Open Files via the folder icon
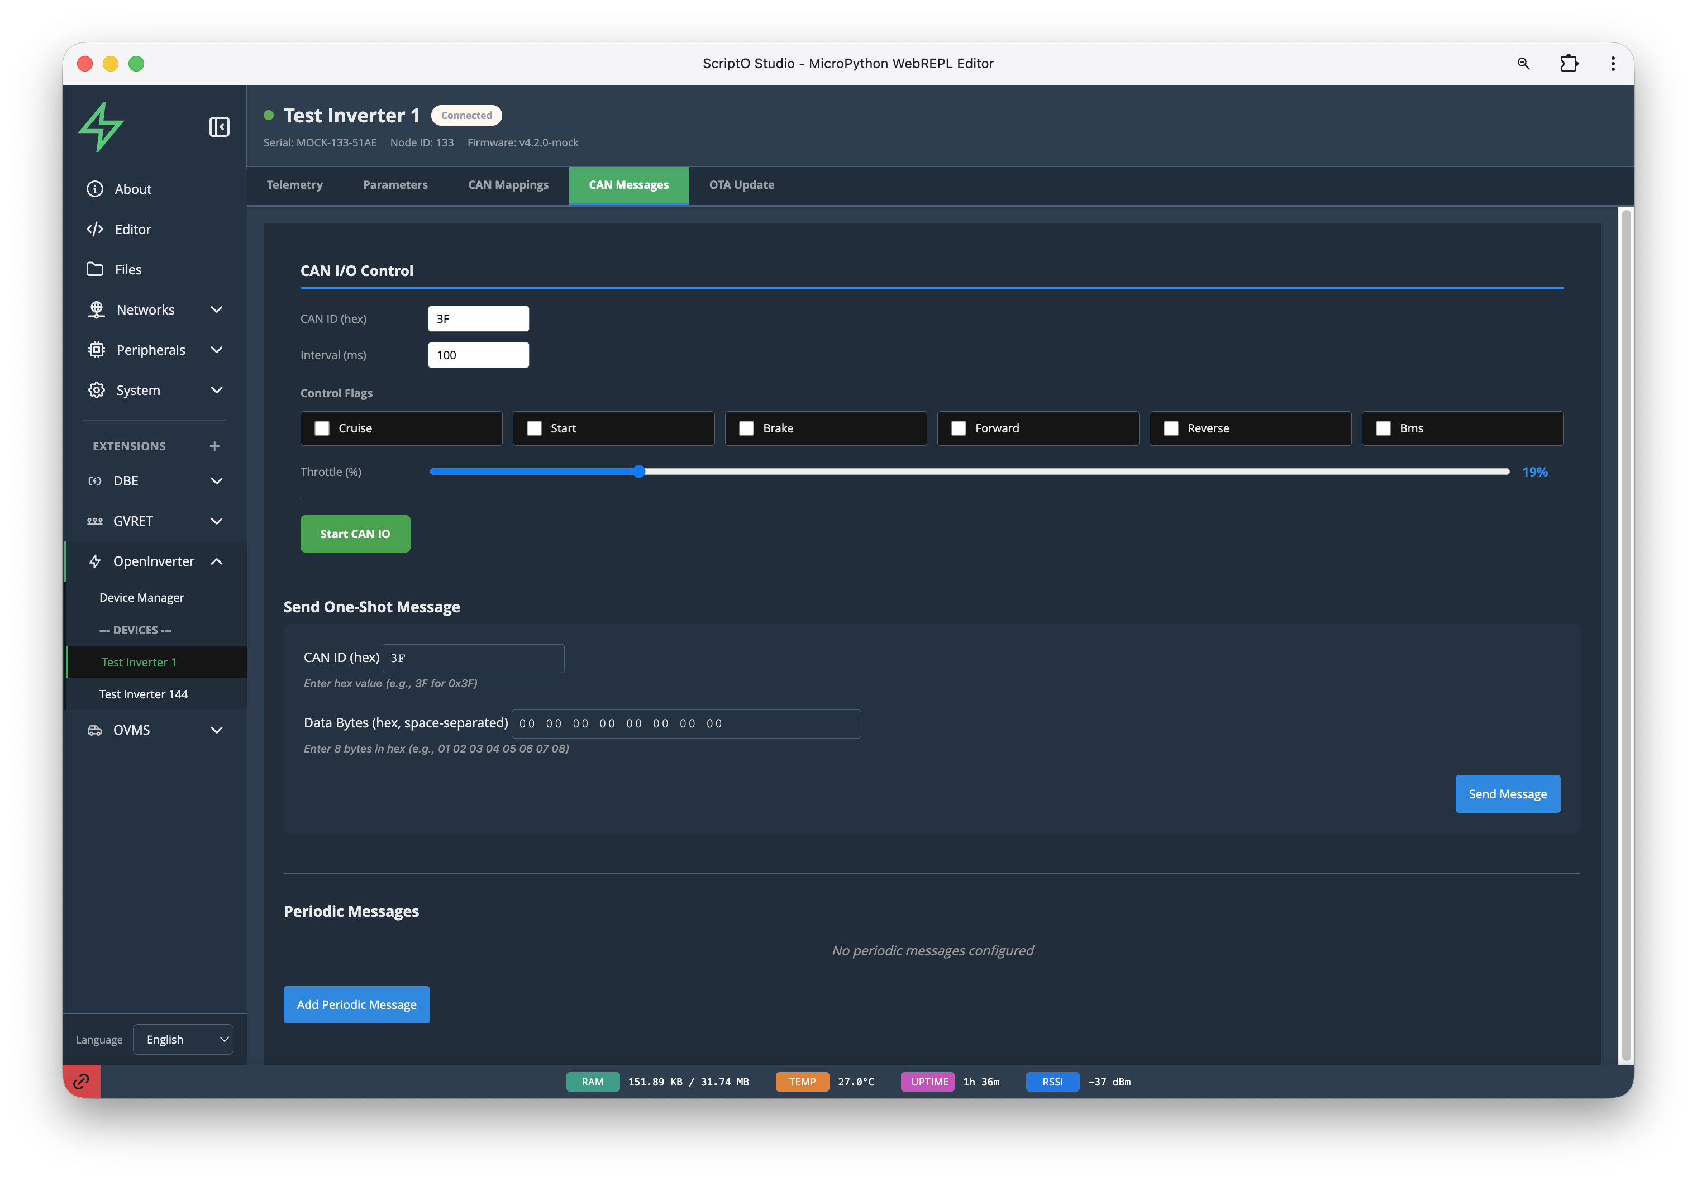 [94, 269]
